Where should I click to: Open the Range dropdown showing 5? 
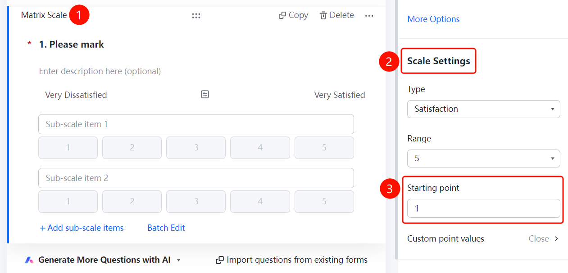pos(483,159)
